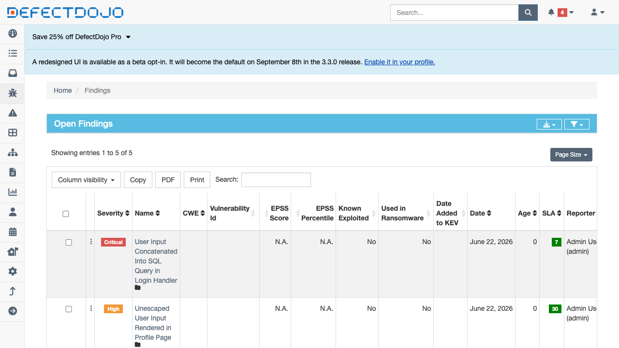Viewport: 619px width, 348px height.
Task: Open the Metrics chart icon in sidebar
Action: coord(13,192)
